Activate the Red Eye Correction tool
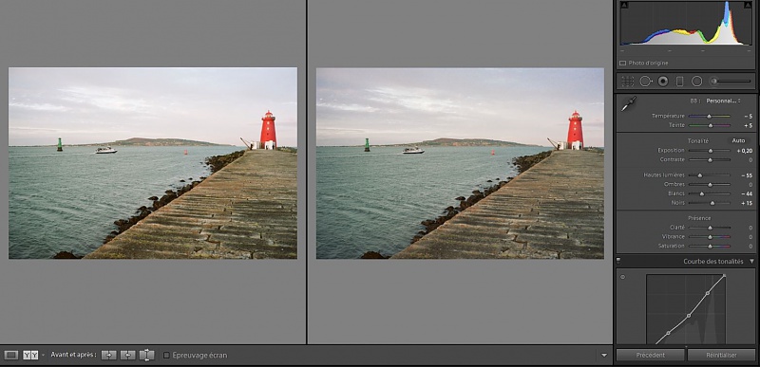760x367 pixels. (663, 82)
